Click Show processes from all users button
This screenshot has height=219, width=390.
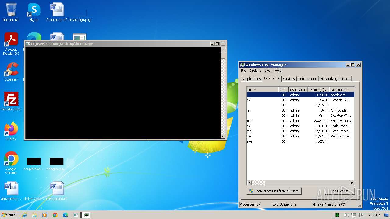coord(274,191)
